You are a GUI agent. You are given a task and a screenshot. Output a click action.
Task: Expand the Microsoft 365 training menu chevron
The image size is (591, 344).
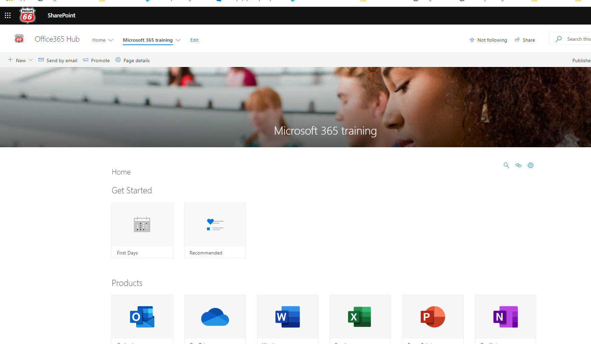178,40
